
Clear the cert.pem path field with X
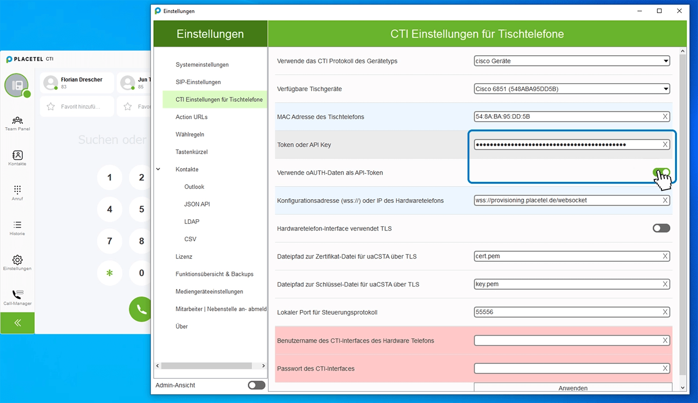pos(665,256)
